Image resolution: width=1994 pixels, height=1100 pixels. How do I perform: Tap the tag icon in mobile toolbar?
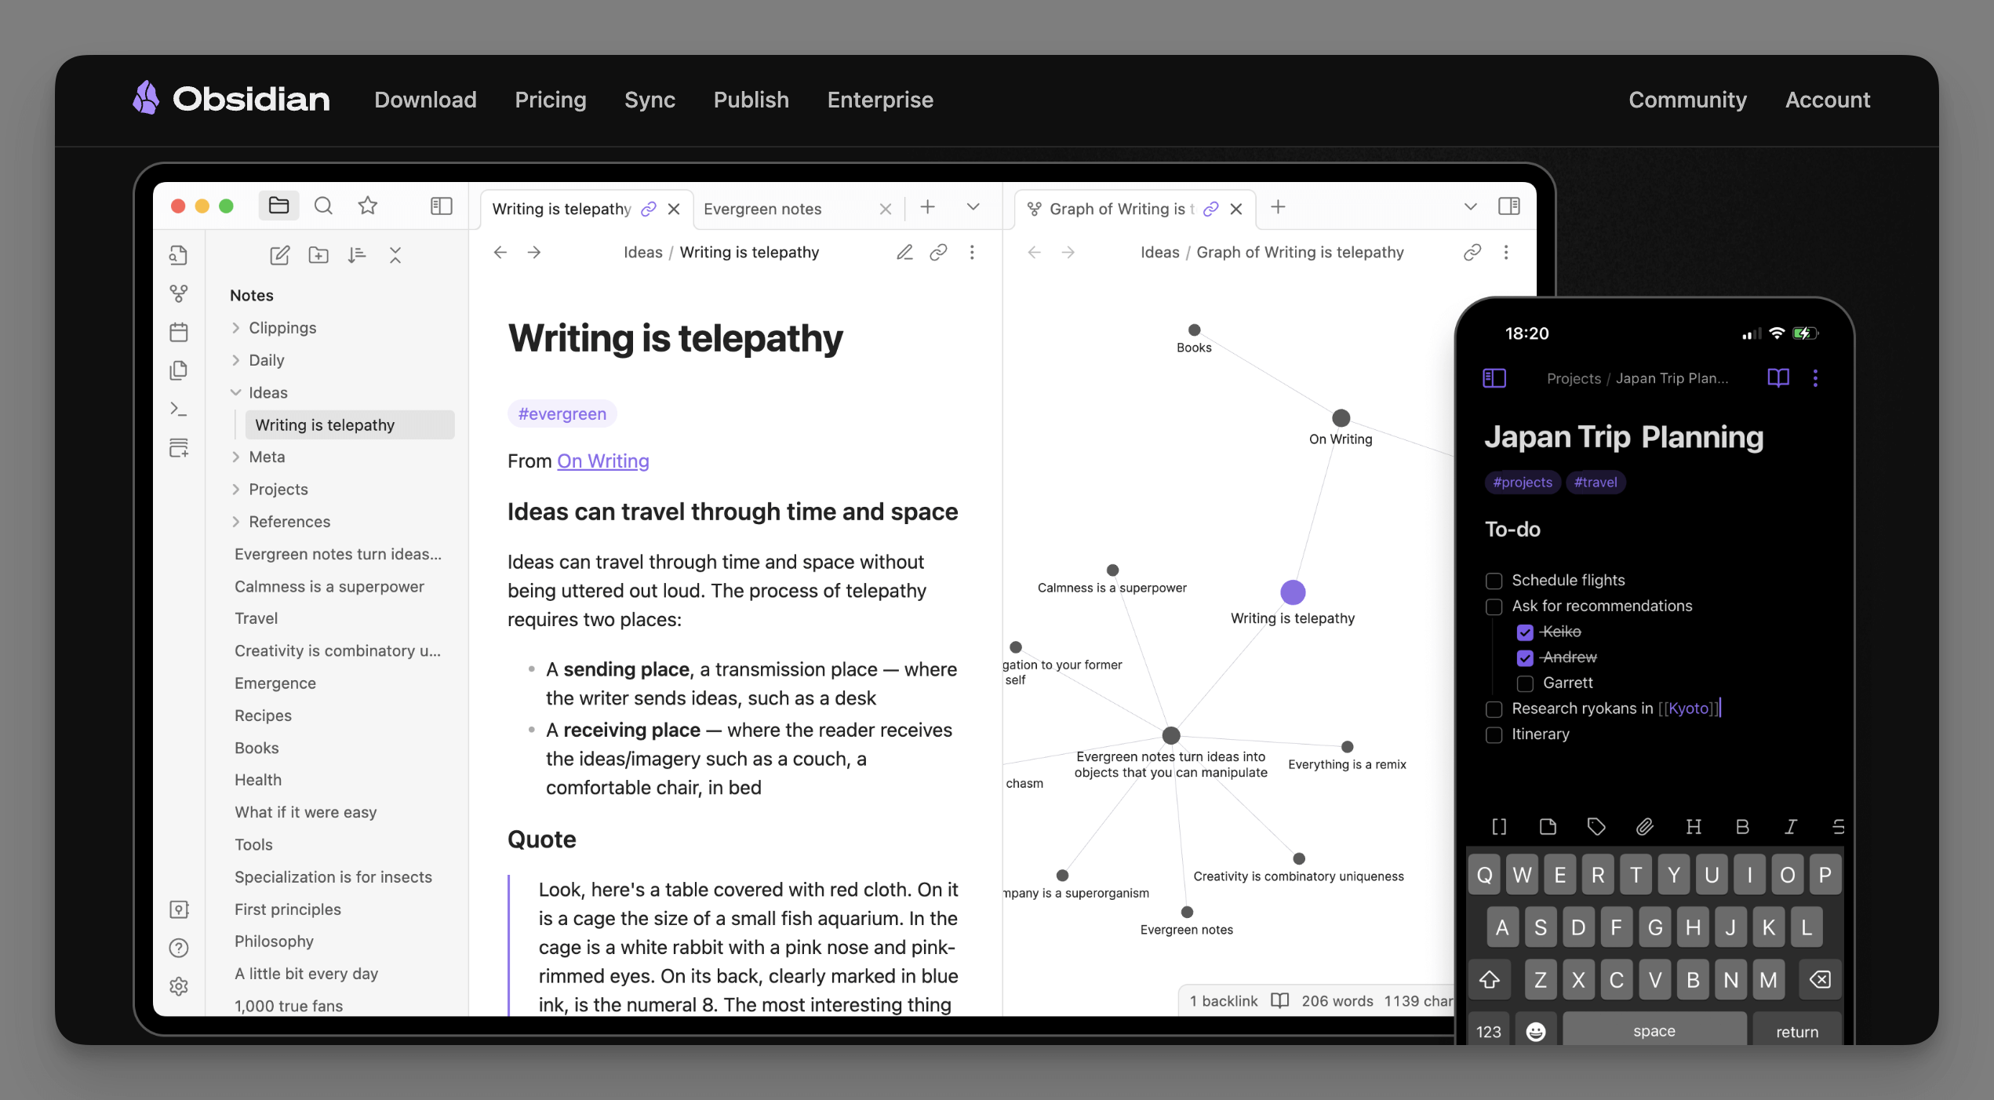[1596, 826]
